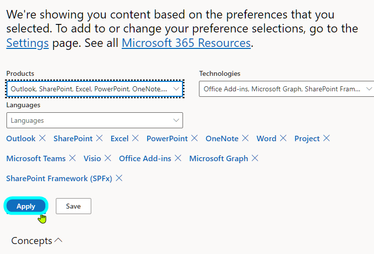The height and width of the screenshot is (254, 374).
Task: Click the Save button
Action: (x=73, y=206)
